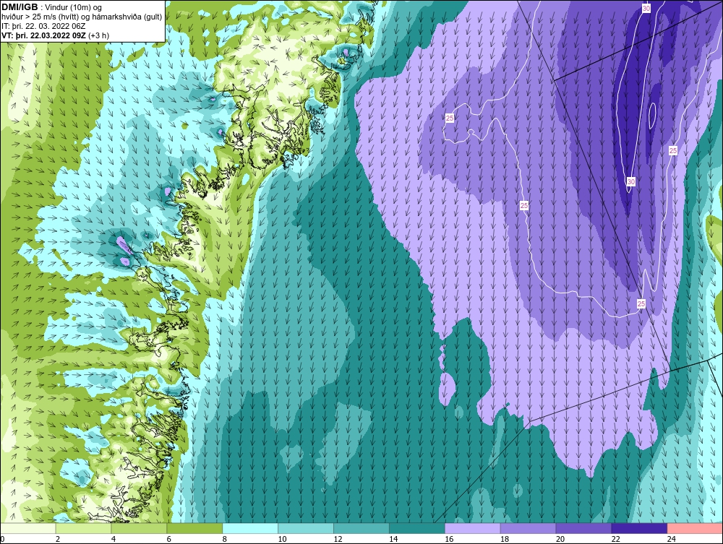
Task: Click the legend scale value "16"
Action: [x=449, y=539]
